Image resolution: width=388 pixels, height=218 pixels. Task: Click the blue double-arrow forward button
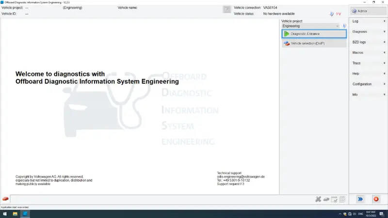(360, 199)
